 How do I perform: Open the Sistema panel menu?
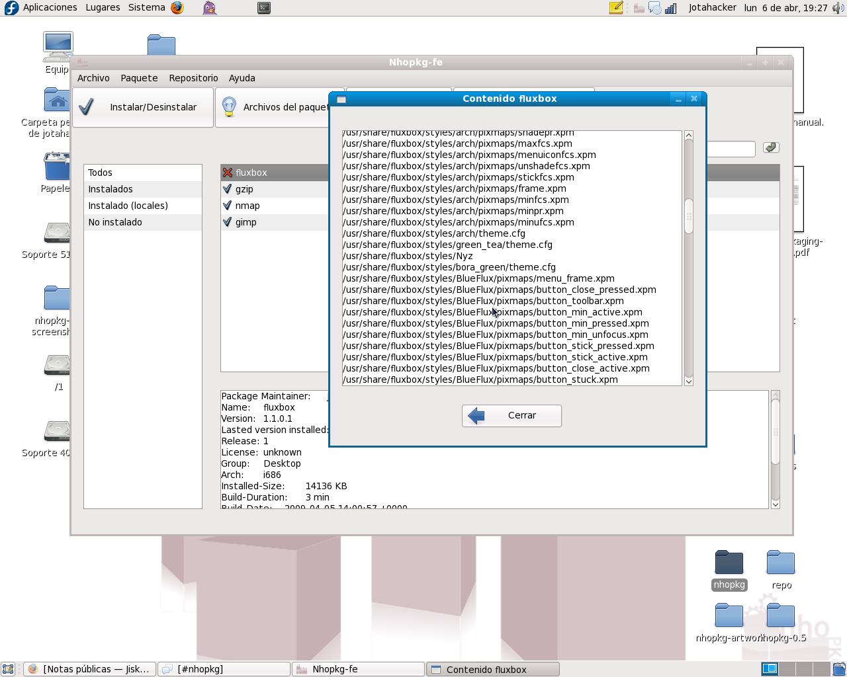tap(147, 8)
